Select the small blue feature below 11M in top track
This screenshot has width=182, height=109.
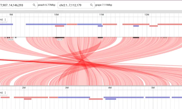(100, 26)
